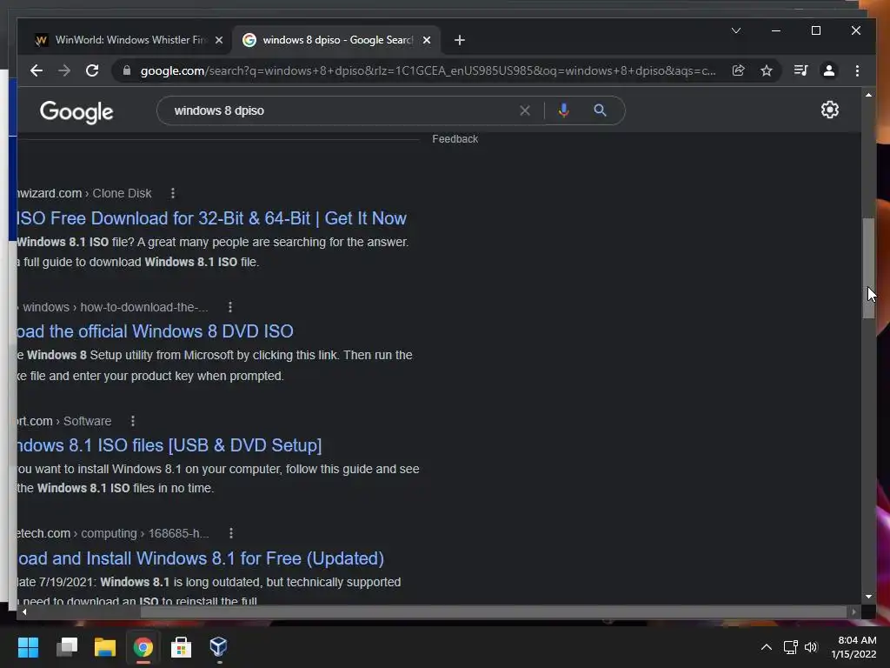Click the address bar URL

click(x=428, y=70)
